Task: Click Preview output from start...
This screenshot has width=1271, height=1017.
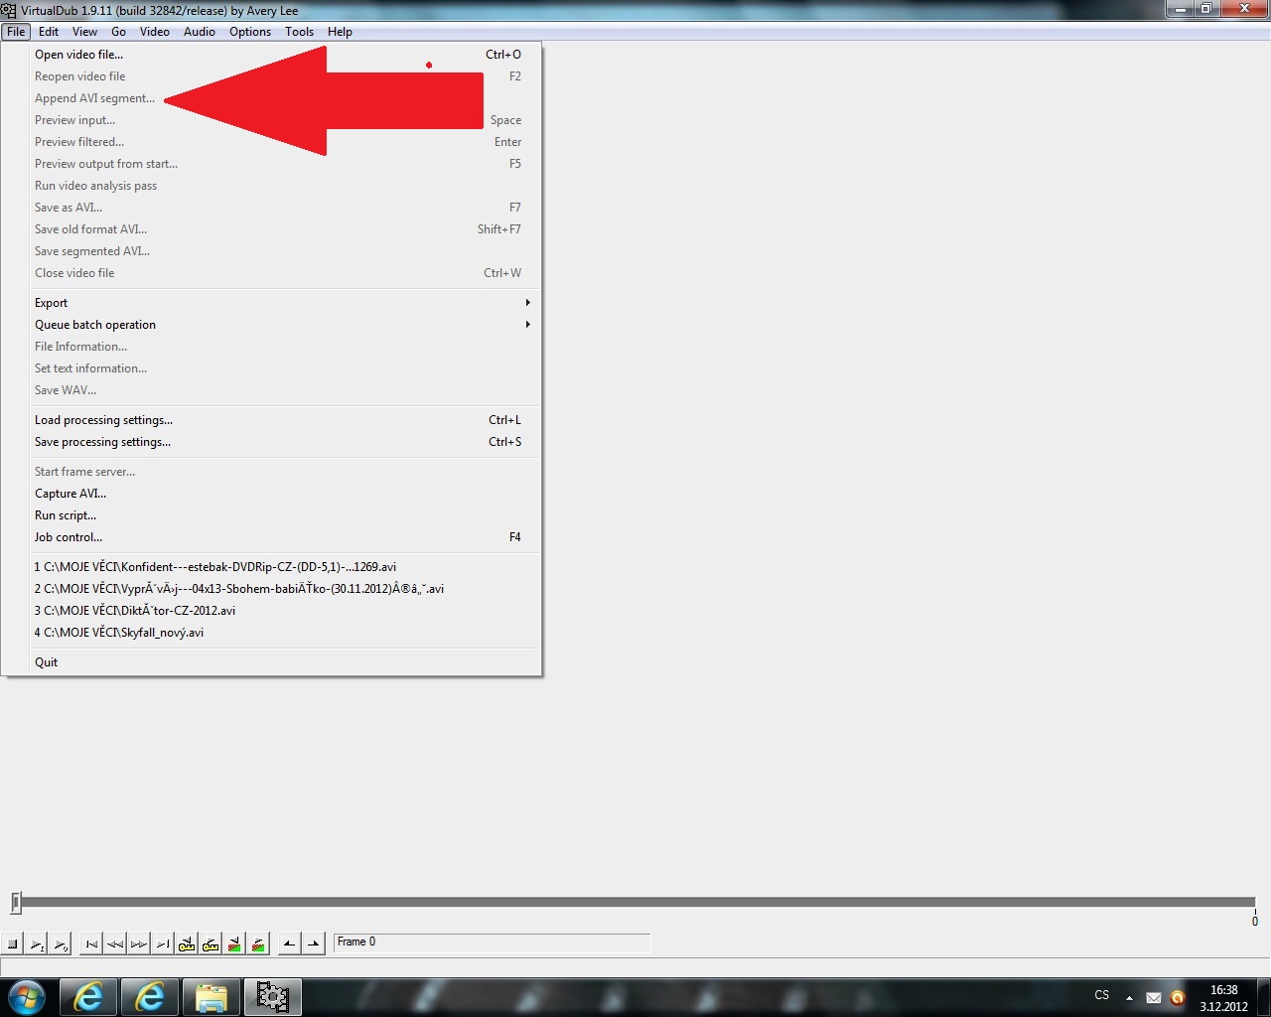Action: [x=272, y=164]
